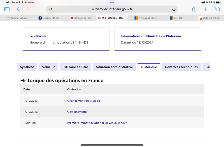Tap the home indicator bar
This screenshot has height=147, width=224.
click(x=112, y=145)
